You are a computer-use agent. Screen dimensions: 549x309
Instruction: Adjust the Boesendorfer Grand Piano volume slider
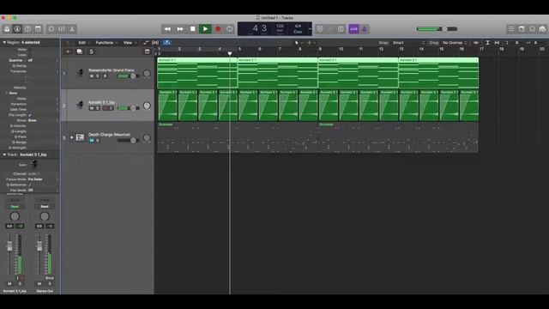click(x=129, y=76)
